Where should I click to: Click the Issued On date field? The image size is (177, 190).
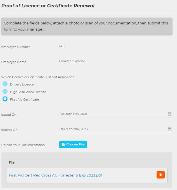(x=116, y=114)
